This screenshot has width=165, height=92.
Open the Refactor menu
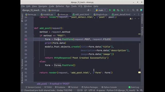click(x=60, y=6)
